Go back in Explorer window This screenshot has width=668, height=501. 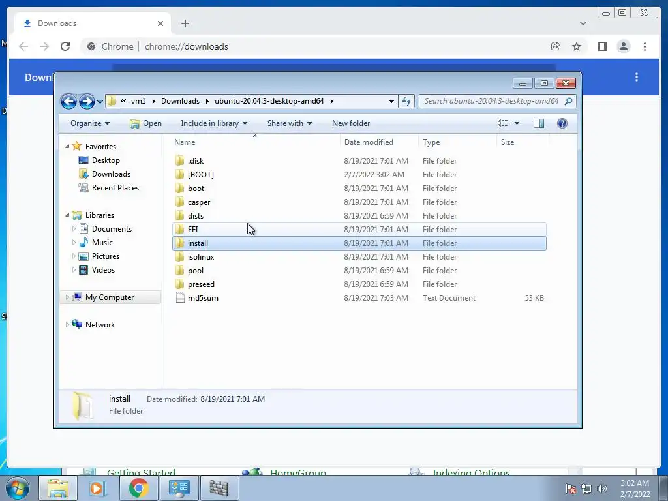tap(68, 101)
